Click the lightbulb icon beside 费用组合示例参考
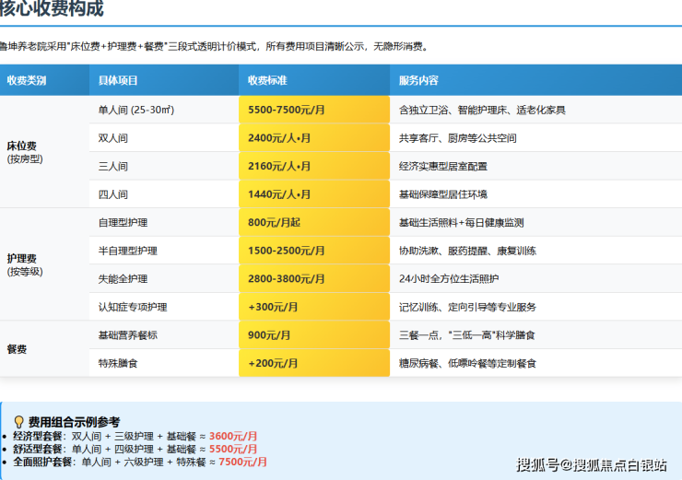This screenshot has height=480, width=682. tap(18, 421)
